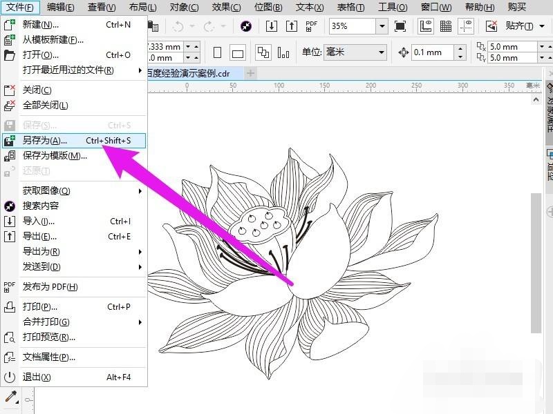
Task: Expand the 合并打印 submenu
Action: click(x=140, y=322)
